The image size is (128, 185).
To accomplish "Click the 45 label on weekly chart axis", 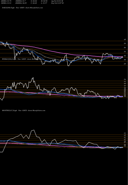I will 125,86.
